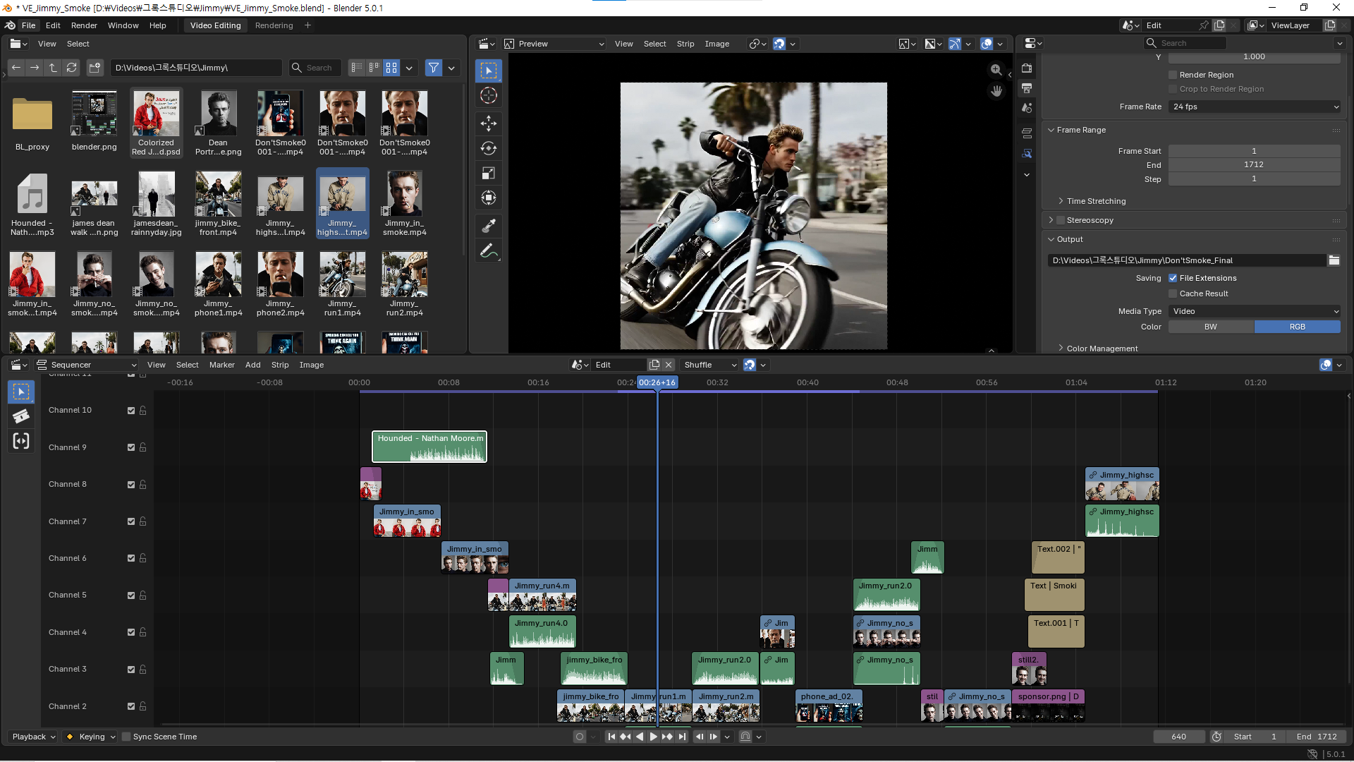
Task: Click the pan hand icon in preview
Action: [996, 91]
